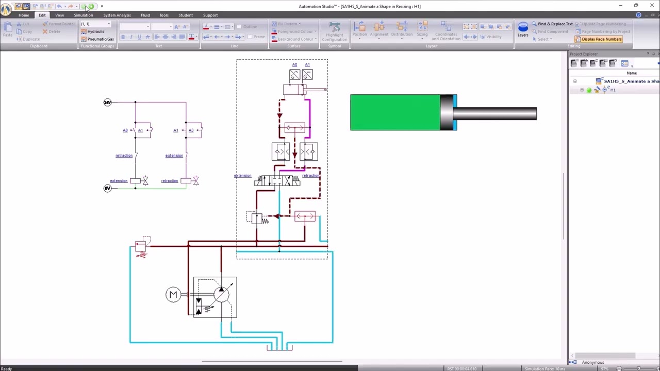The width and height of the screenshot is (660, 371).
Task: Open the System Analysis ribbon tab
Action: (x=117, y=15)
